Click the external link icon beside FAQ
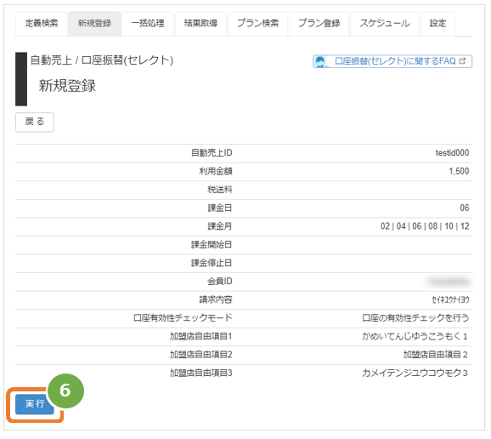This screenshot has height=439, width=491. [x=462, y=61]
